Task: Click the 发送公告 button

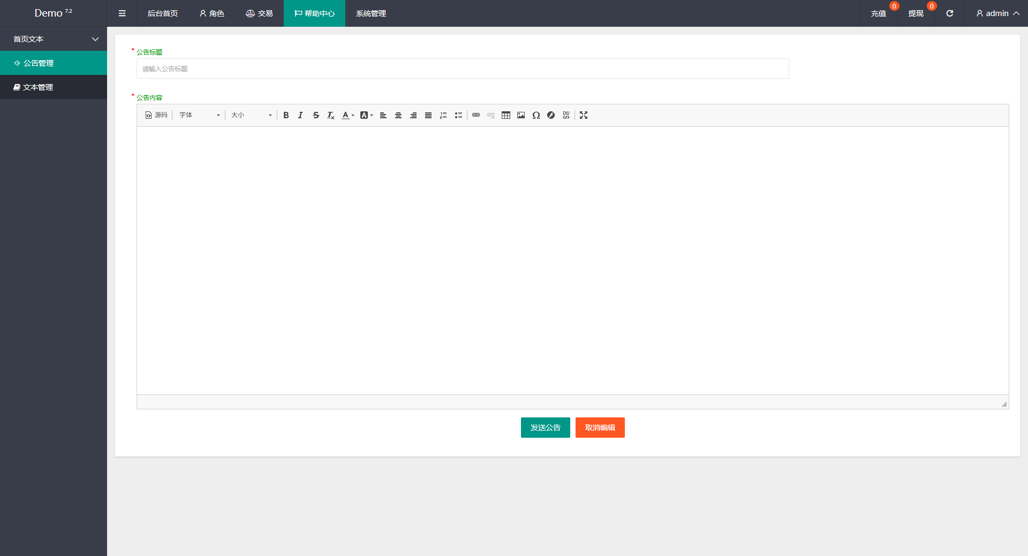Action: click(x=545, y=428)
